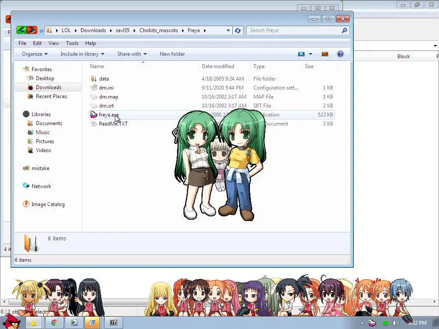Expand the chevron after Downloads in path
The height and width of the screenshot is (329, 439).
111,30
